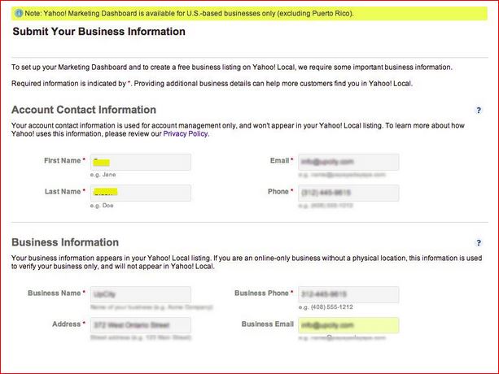Image resolution: width=499 pixels, height=374 pixels.
Task: Click the 'e.g. Doe' hint text
Action: tap(102, 205)
